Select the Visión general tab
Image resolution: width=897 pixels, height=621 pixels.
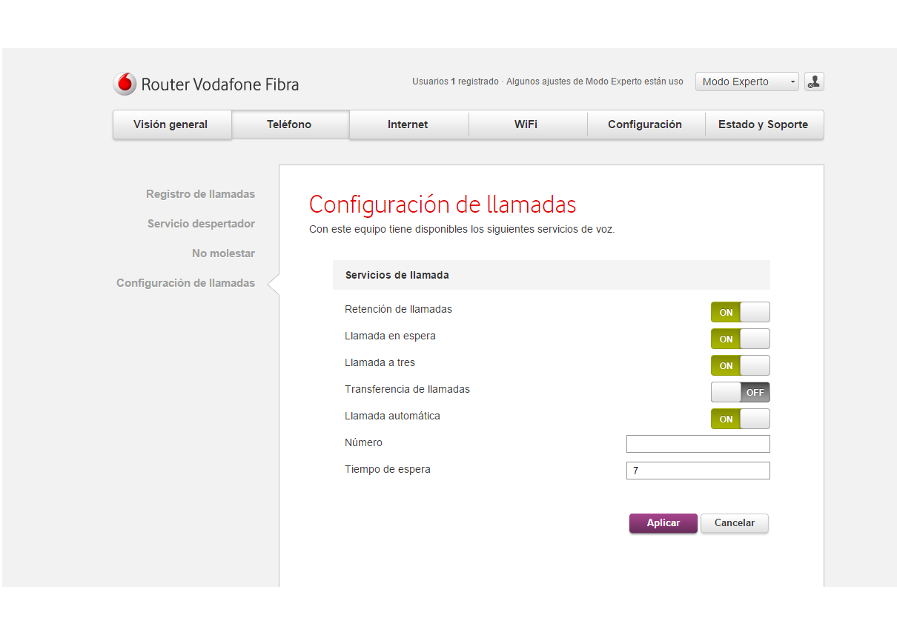pyautogui.click(x=172, y=124)
